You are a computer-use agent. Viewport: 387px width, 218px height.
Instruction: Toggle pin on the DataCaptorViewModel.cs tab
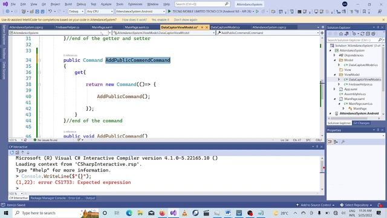(202, 27)
